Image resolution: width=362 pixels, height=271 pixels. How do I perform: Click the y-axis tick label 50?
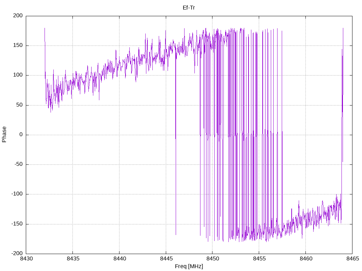coord(20,105)
